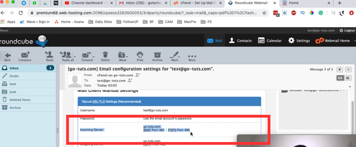Add test@go-tuts.com recipient to contacts
The height and width of the screenshot is (147, 356).
click(130, 80)
